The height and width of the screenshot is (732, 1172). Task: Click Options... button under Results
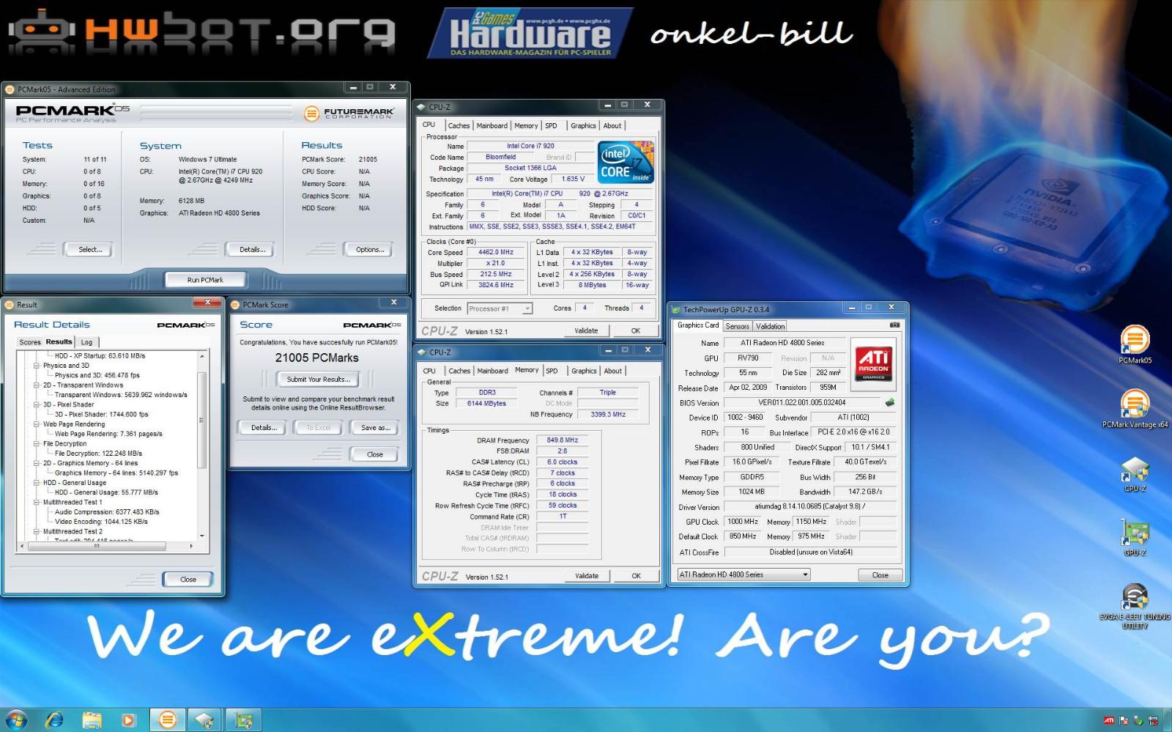click(370, 250)
